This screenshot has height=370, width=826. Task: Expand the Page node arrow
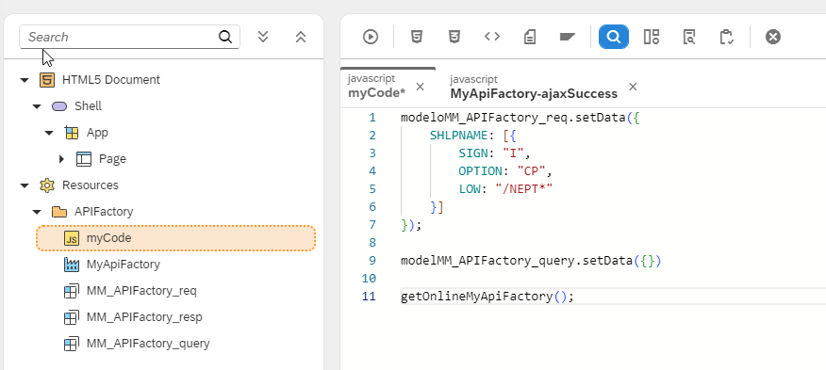(61, 159)
